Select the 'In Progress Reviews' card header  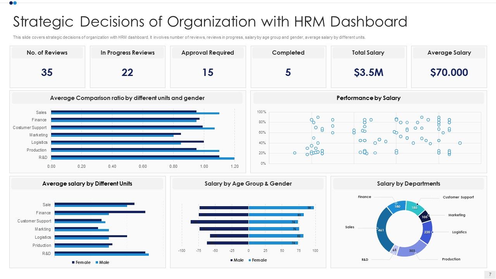pos(127,53)
